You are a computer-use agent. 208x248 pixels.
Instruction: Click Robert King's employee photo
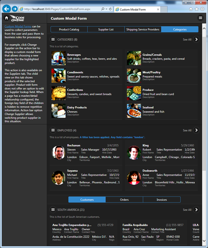coord(134,153)
